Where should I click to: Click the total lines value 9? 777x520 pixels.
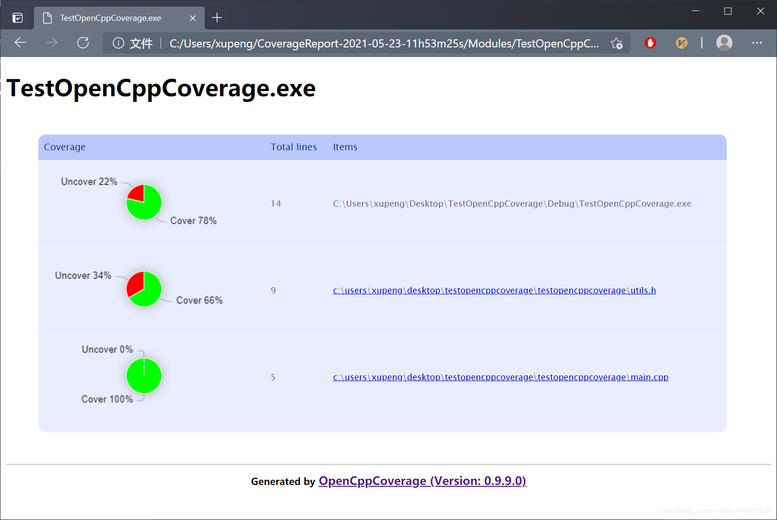(x=273, y=291)
